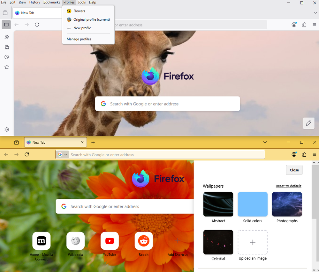Choose Manage profiles in the menu
Viewport: 319px width, 272px height.
[x=79, y=39]
